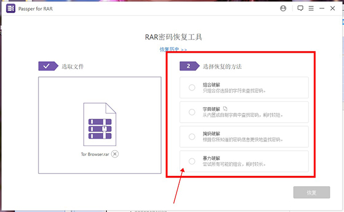The image size is (344, 212).
Task: Click the RAR密码恢复工具 title
Action: [174, 37]
